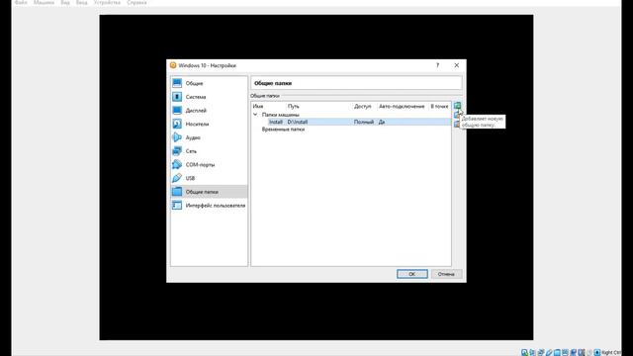
Task: Click the D:\Install path cell
Action: [298, 122]
